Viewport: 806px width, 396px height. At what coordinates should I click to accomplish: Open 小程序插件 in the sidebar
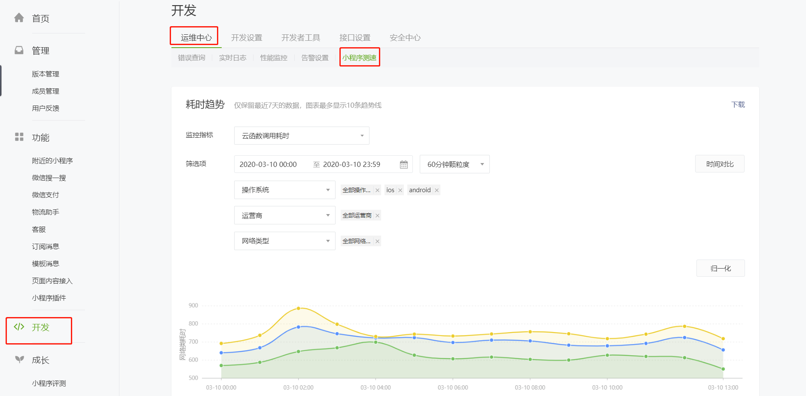(49, 298)
